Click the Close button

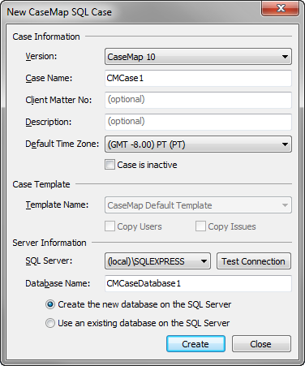coord(261,344)
